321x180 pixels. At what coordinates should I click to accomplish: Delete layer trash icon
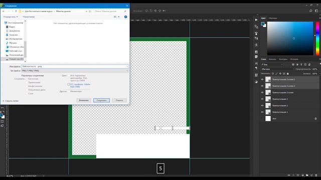(x=316, y=175)
